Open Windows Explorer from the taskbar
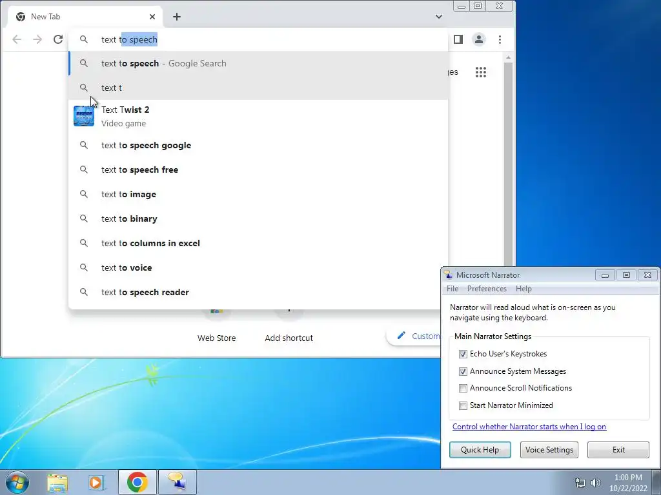 [57, 482]
